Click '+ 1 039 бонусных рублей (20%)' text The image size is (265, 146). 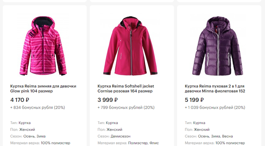[x=215, y=108]
